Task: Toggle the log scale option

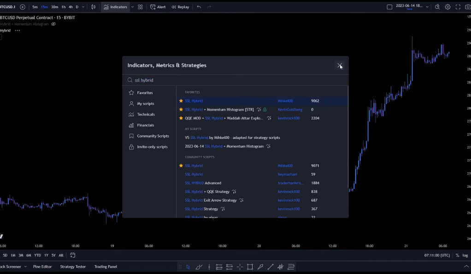Action: coord(465,255)
